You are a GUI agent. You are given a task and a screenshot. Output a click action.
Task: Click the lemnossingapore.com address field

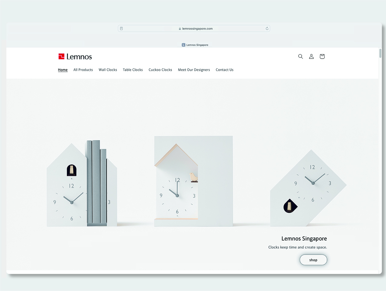(x=194, y=28)
